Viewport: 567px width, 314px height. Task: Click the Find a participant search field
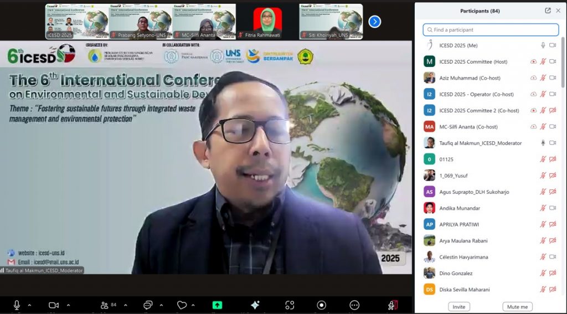coord(491,30)
